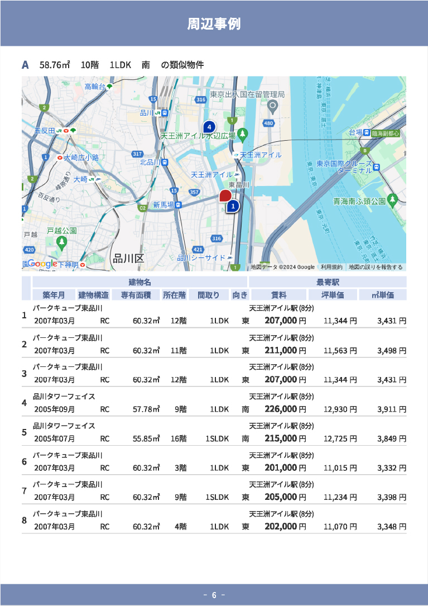The image size is (428, 606).
Task: Click the 周辺事例 page title
Action: point(214,23)
